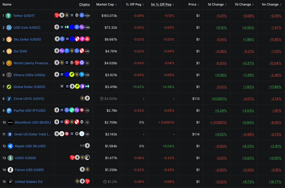Click the 1m % Off Peg header
This screenshot has width=285, height=188.
[x=161, y=4]
